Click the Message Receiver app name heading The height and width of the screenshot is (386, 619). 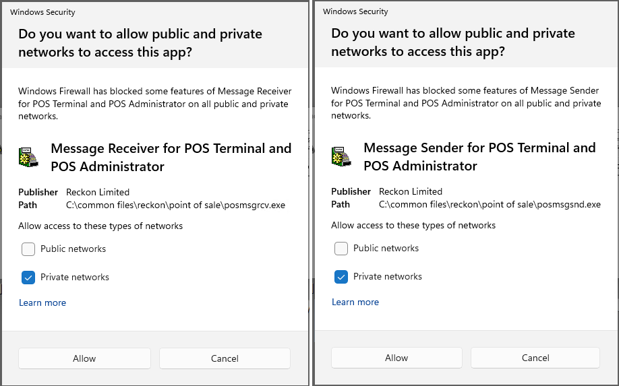click(x=171, y=157)
